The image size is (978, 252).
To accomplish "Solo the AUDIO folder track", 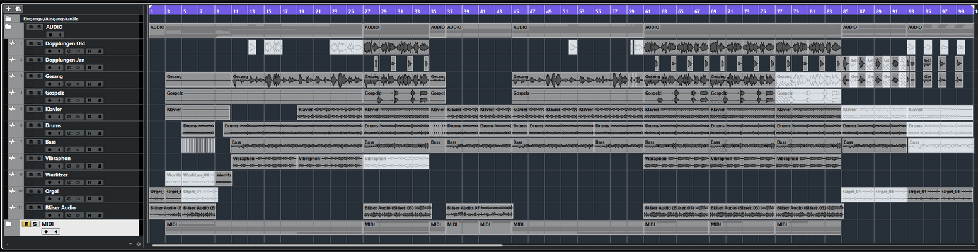I will (39, 27).
